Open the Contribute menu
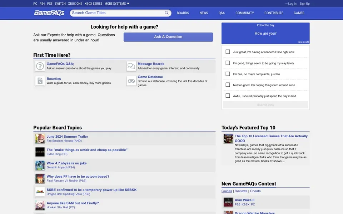 click(x=274, y=13)
